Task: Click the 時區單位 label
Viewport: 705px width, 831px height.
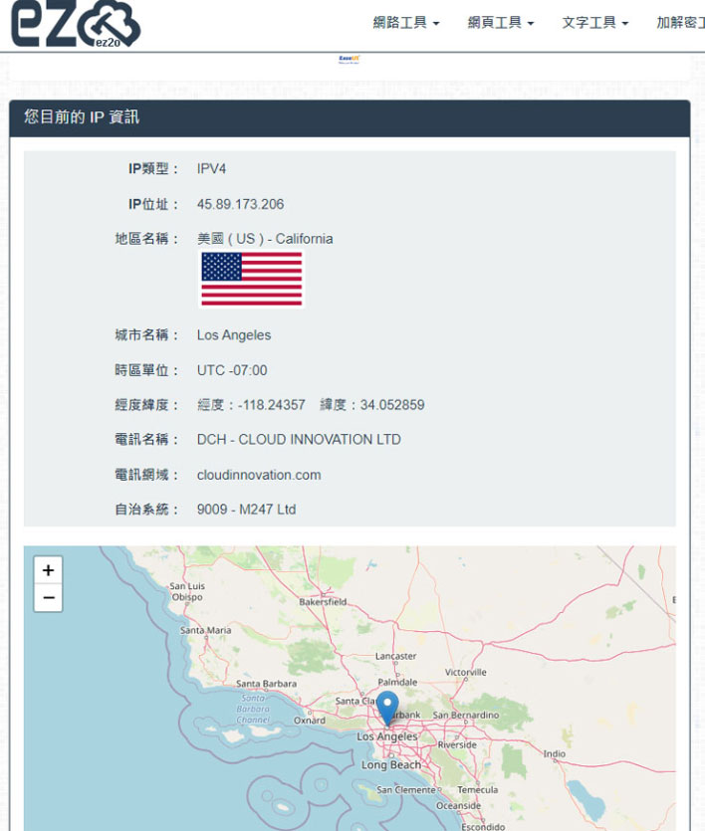Action: tap(146, 370)
